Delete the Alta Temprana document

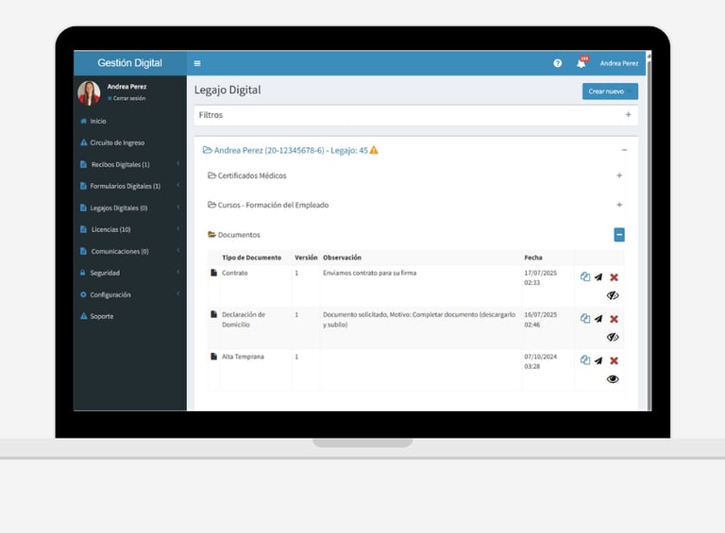pyautogui.click(x=614, y=360)
